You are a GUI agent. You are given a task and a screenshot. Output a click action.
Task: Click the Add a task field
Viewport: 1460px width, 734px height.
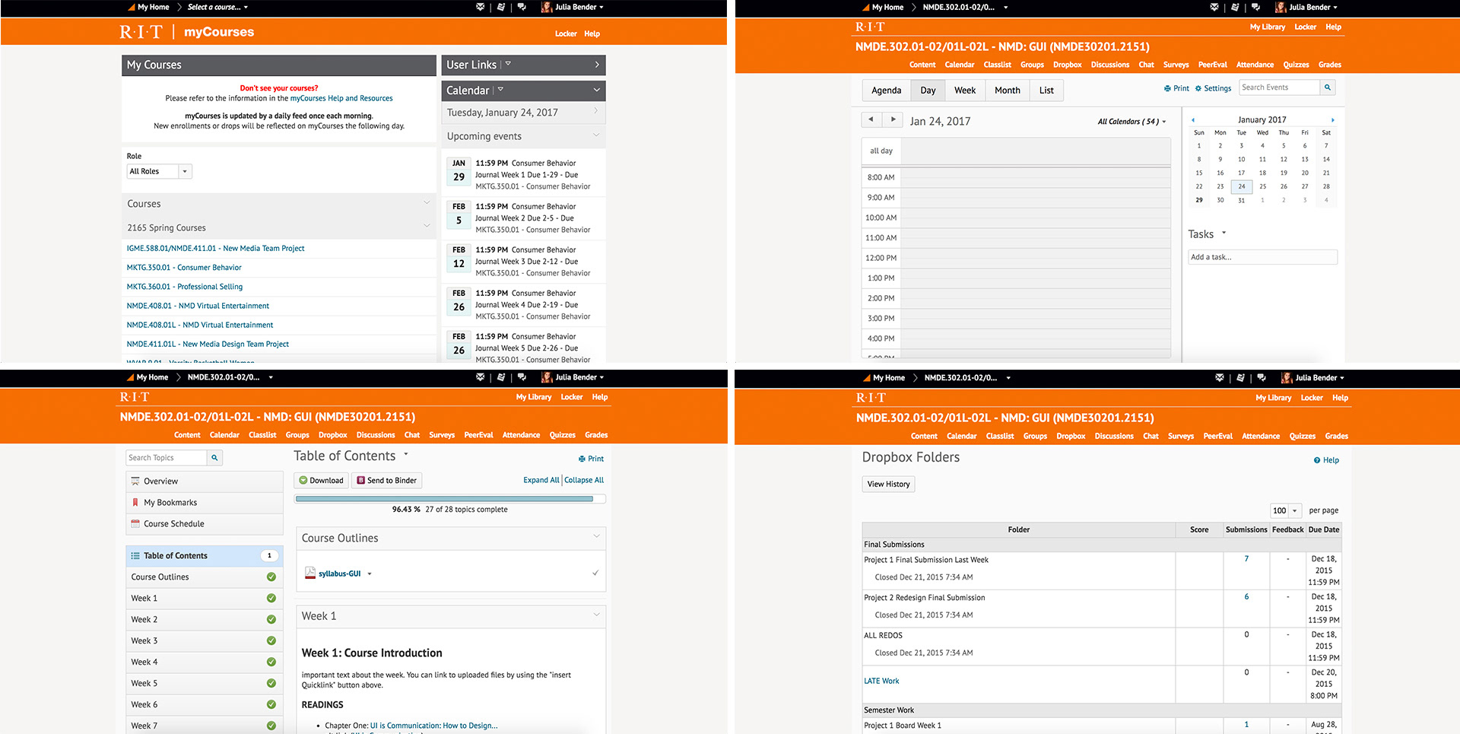(1262, 257)
